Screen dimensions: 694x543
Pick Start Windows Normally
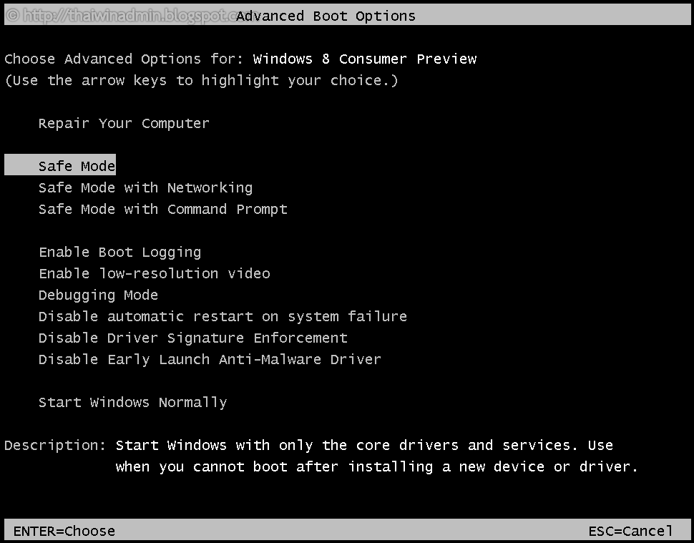coord(132,402)
